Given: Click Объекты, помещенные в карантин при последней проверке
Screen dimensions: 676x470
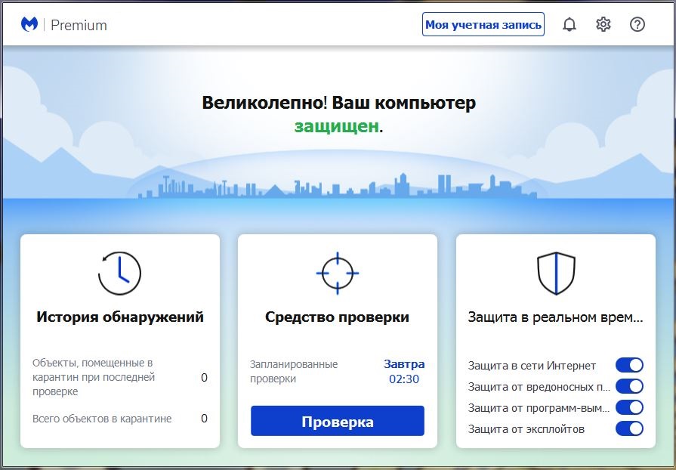Looking at the screenshot, I should tap(94, 377).
